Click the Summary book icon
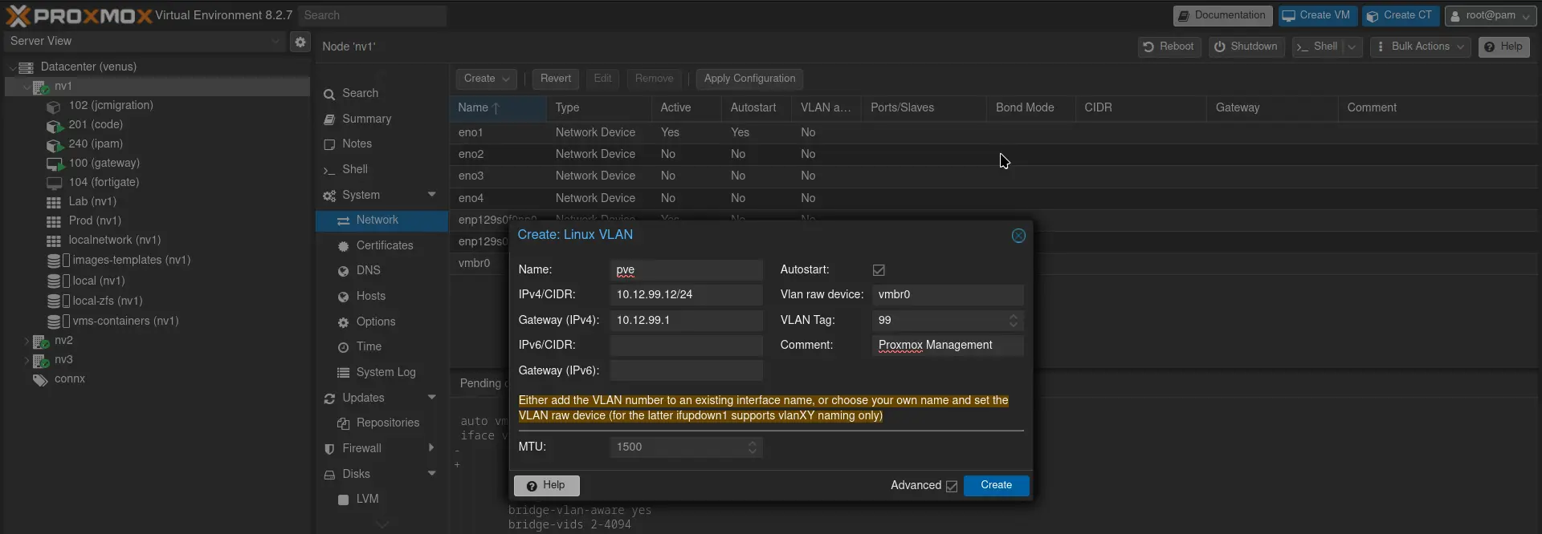Viewport: 1542px width, 534px height. (329, 119)
